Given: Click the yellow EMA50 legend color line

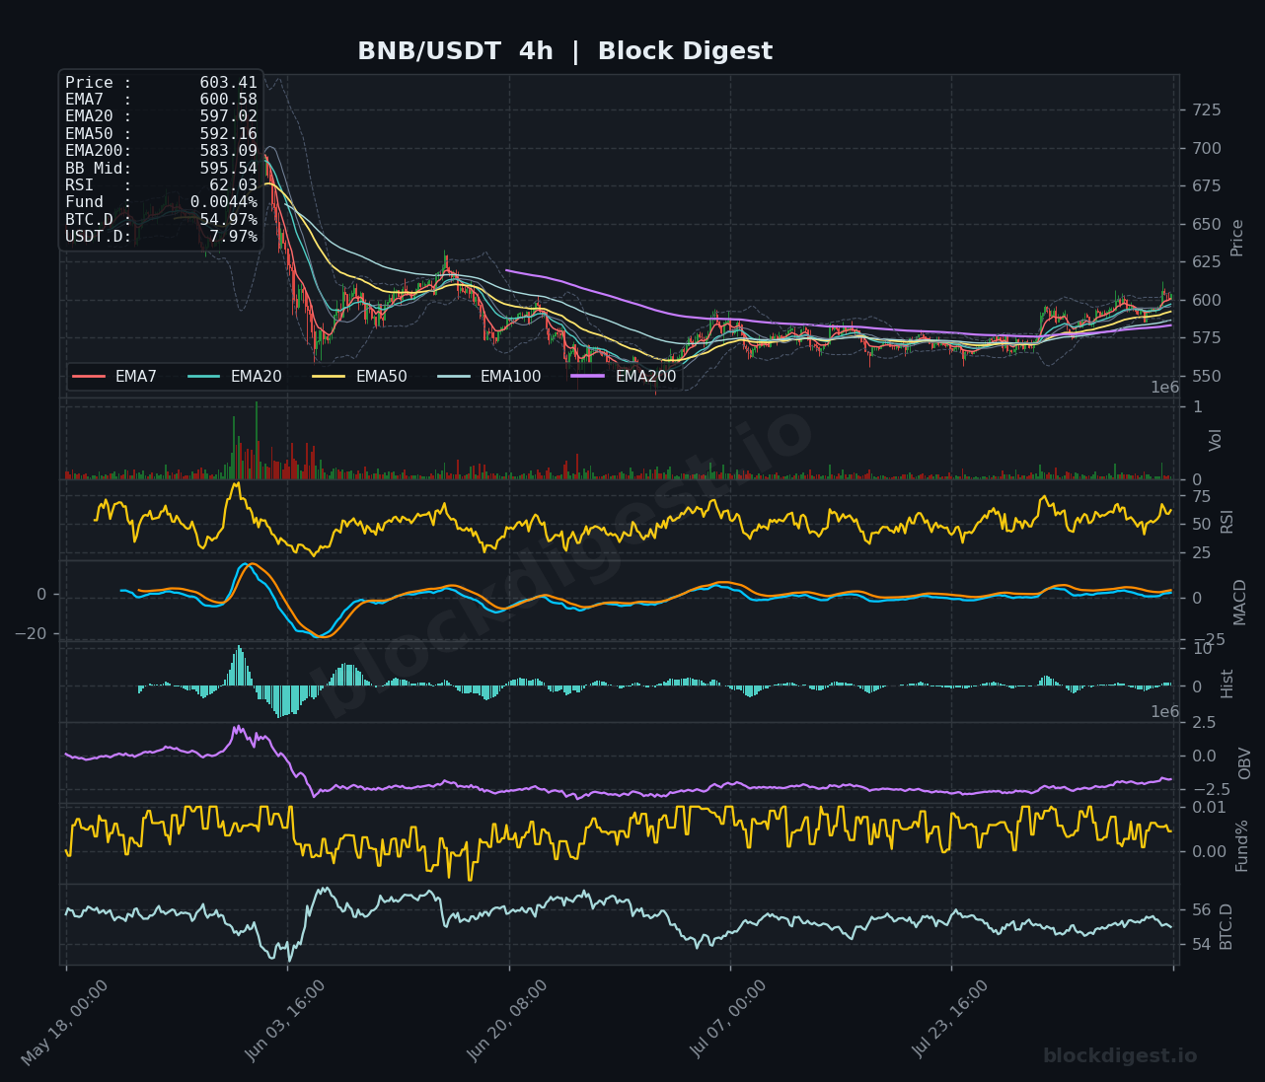Looking at the screenshot, I should click(x=329, y=376).
